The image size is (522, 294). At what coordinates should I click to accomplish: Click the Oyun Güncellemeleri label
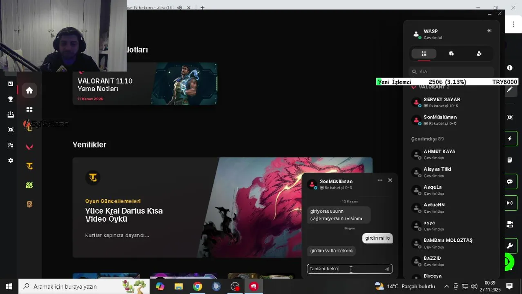click(113, 201)
